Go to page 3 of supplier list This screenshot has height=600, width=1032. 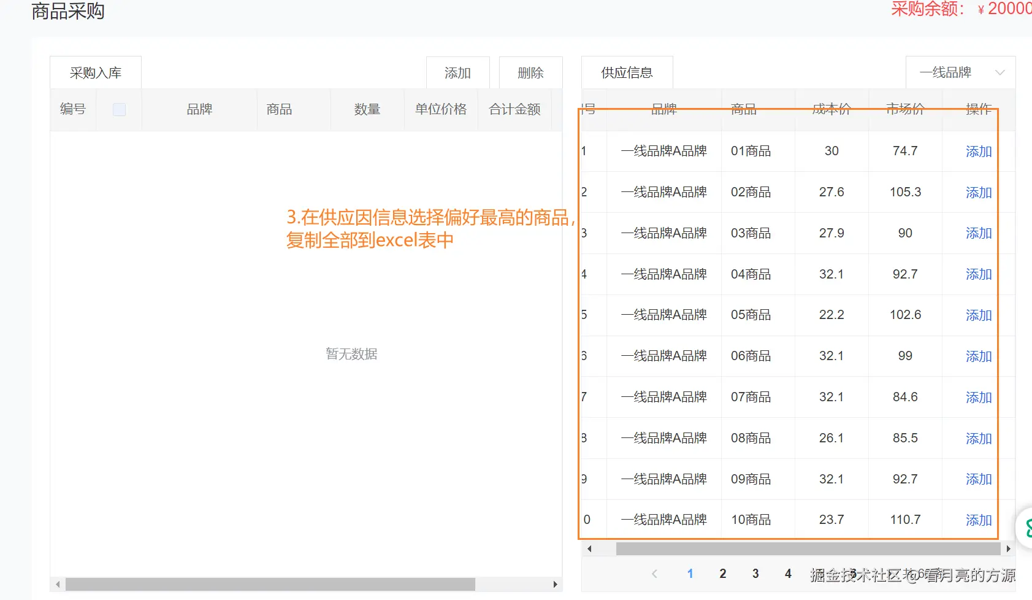coord(755,574)
